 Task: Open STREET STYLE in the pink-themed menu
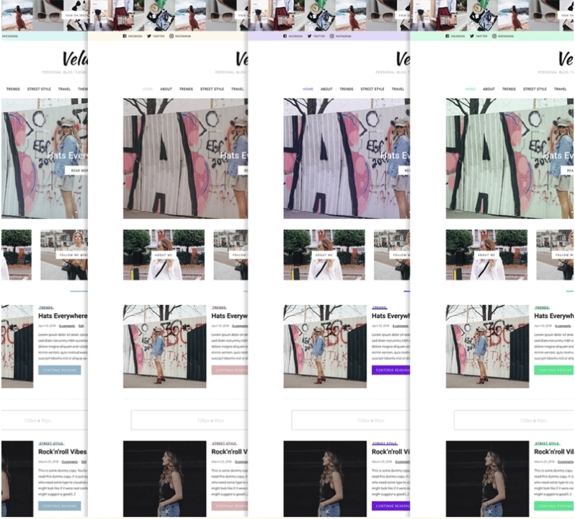pos(212,89)
